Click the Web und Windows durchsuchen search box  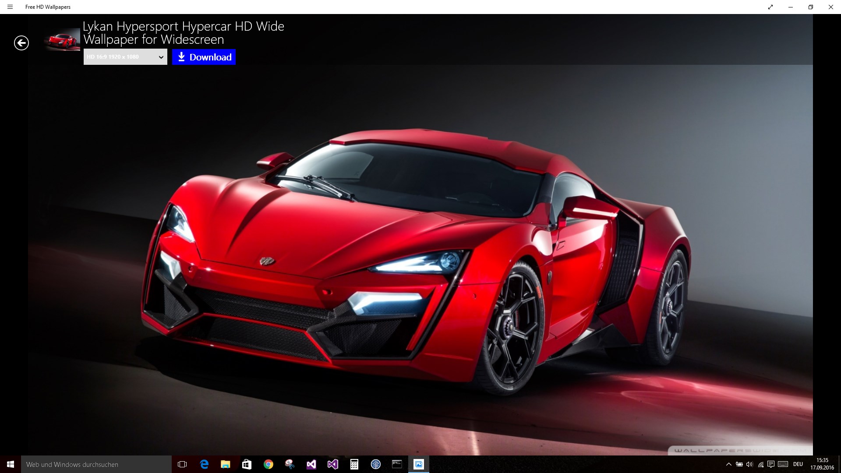96,464
